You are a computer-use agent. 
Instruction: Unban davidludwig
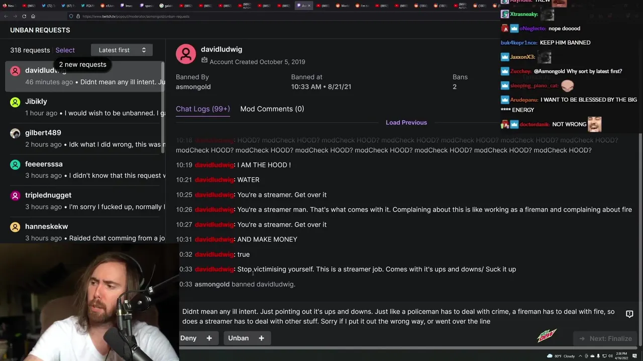[238, 338]
